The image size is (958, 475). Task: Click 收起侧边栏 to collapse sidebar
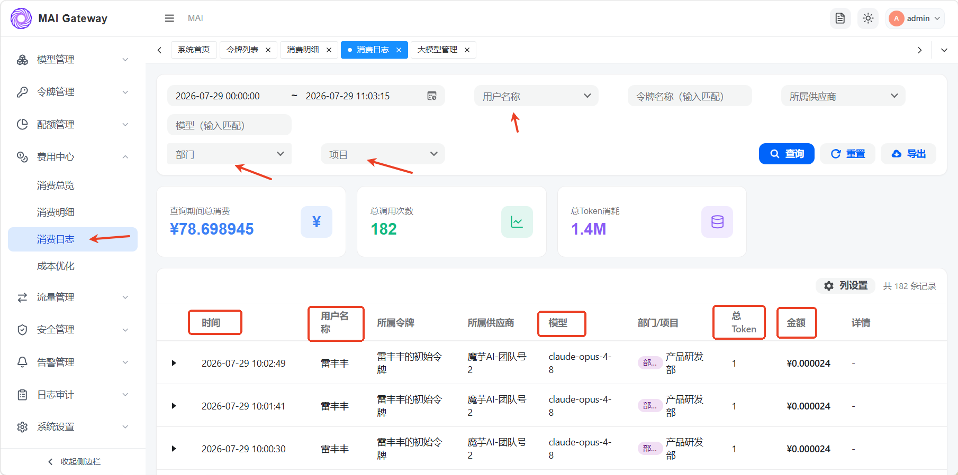point(73,462)
